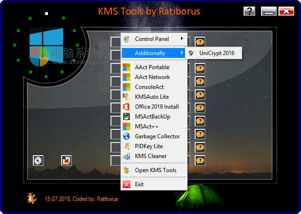Click the UniCrypt 2016 shield icon
Viewport: 301px width, 214px height.
pyautogui.click(x=191, y=53)
